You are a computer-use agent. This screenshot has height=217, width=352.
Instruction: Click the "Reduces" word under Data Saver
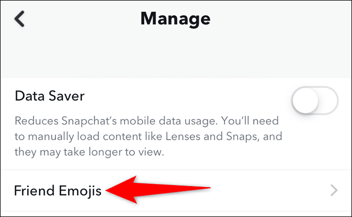coord(35,120)
